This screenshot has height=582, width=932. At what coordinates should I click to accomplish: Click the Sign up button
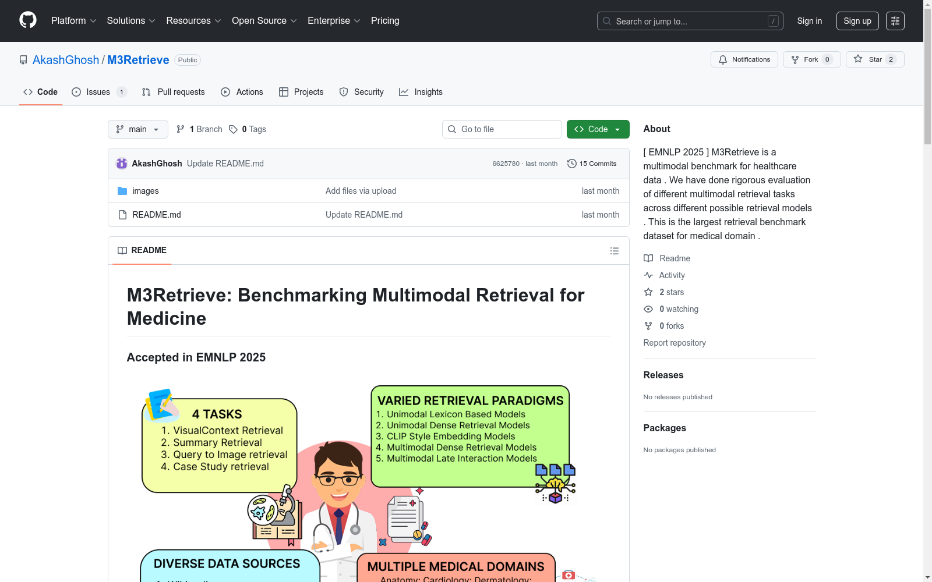[x=857, y=21]
